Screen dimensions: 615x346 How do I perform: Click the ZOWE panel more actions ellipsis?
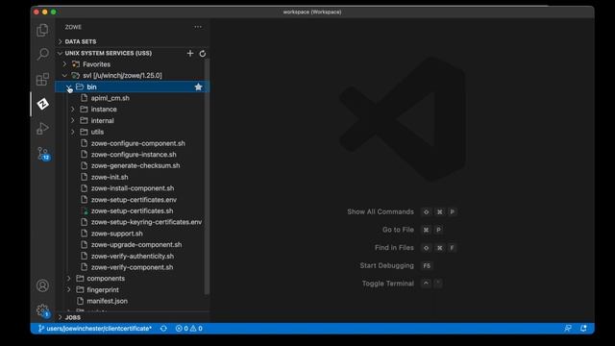coord(198,27)
